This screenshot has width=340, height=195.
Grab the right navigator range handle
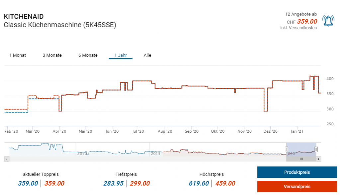316,149
